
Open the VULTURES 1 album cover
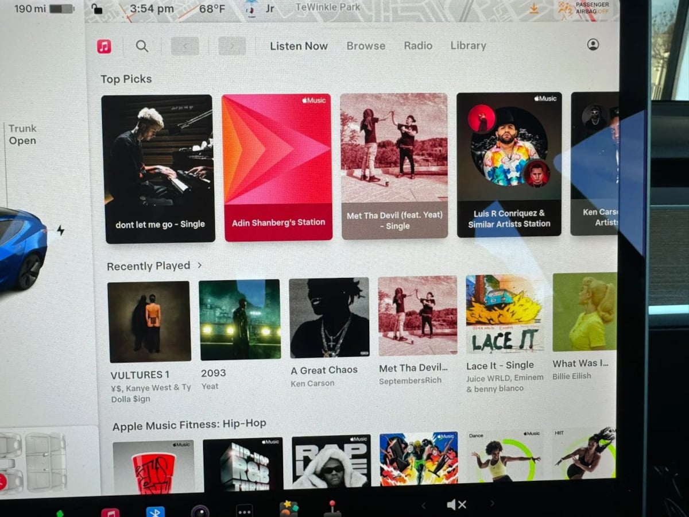tap(149, 322)
